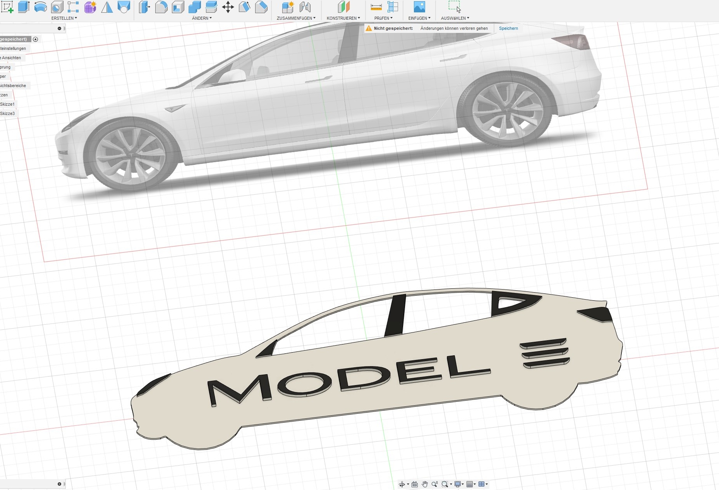Open the KONSTRUIEREN menu
The height and width of the screenshot is (490, 719).
coord(344,18)
